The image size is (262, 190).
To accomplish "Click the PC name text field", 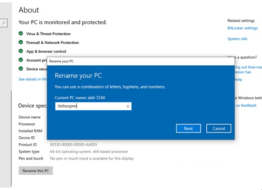I will [x=93, y=106].
